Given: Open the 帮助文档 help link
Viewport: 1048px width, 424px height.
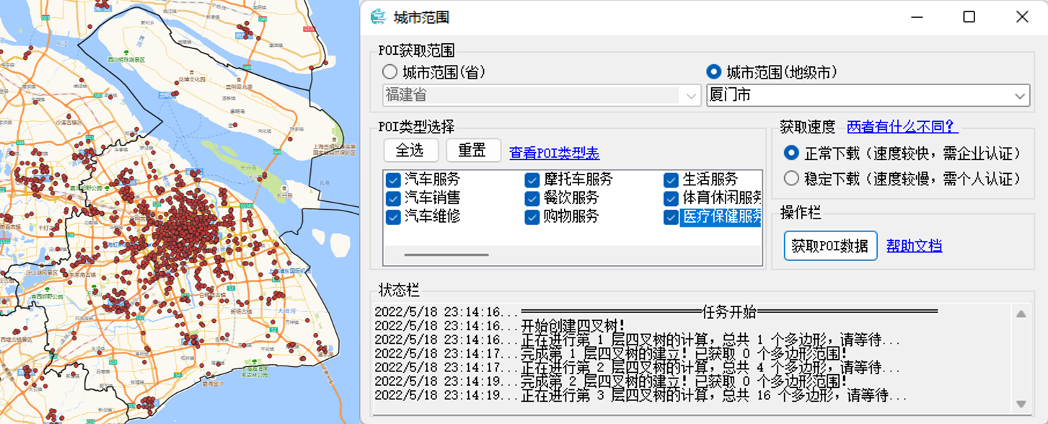Looking at the screenshot, I should click(x=914, y=246).
